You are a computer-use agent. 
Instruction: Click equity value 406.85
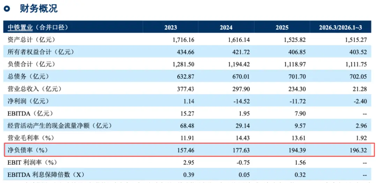[297, 52]
